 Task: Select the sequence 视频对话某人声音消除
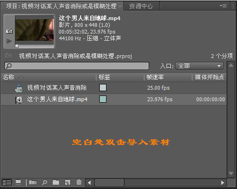tap(57, 88)
